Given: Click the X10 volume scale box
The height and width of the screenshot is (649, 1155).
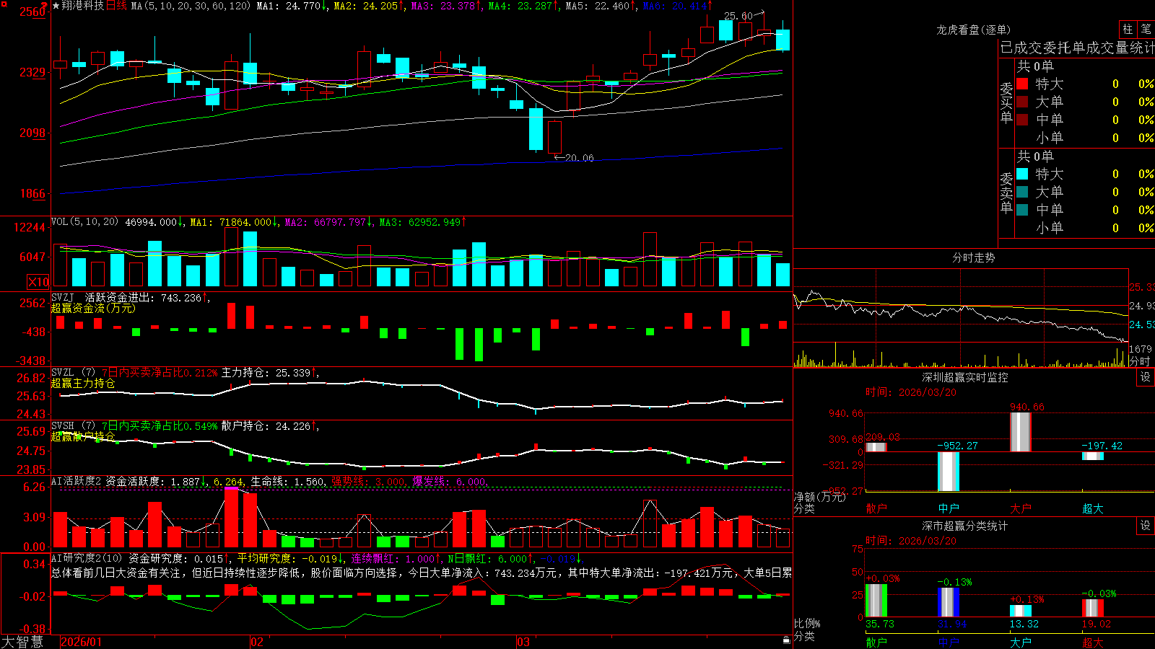Looking at the screenshot, I should coord(38,282).
